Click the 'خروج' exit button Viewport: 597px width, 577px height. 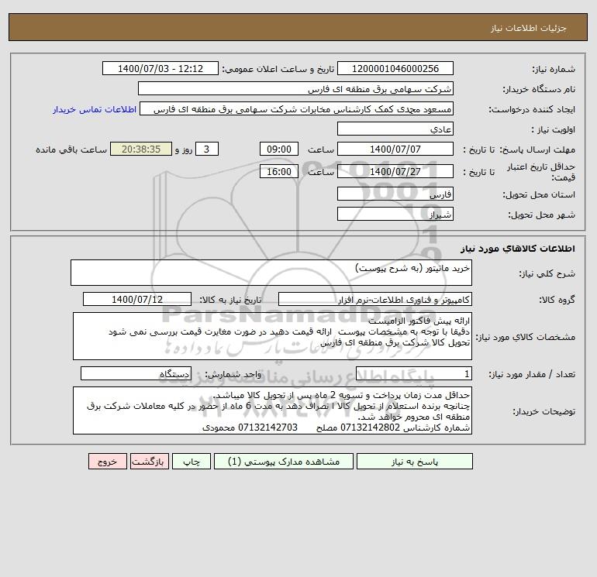[x=107, y=462]
